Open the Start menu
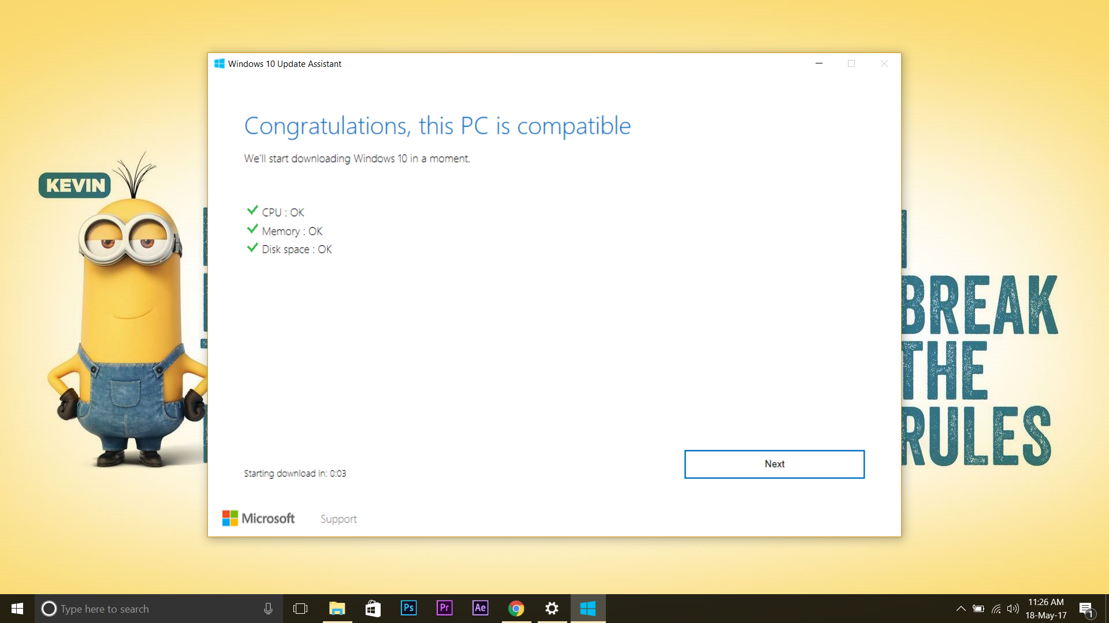1109x623 pixels. (x=17, y=609)
